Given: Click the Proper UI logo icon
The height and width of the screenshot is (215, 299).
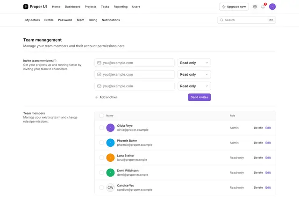Looking at the screenshot, I should click(x=26, y=7).
